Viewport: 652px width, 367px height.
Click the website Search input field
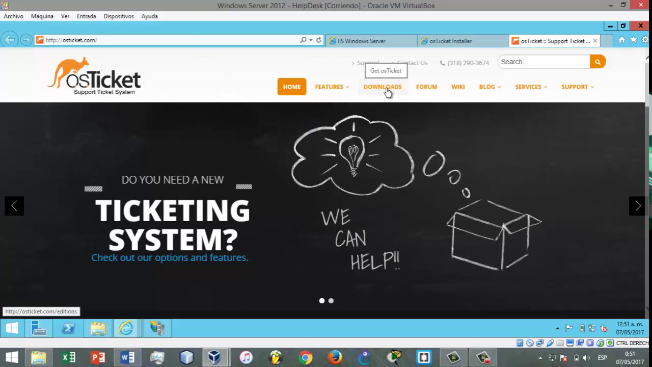[544, 62]
